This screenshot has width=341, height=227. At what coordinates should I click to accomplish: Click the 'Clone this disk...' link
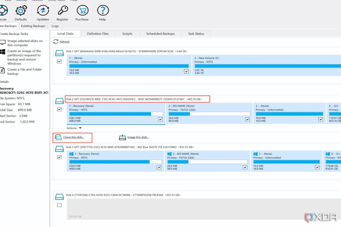click(74, 137)
